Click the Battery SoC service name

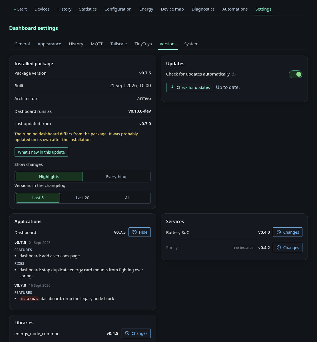tap(177, 233)
